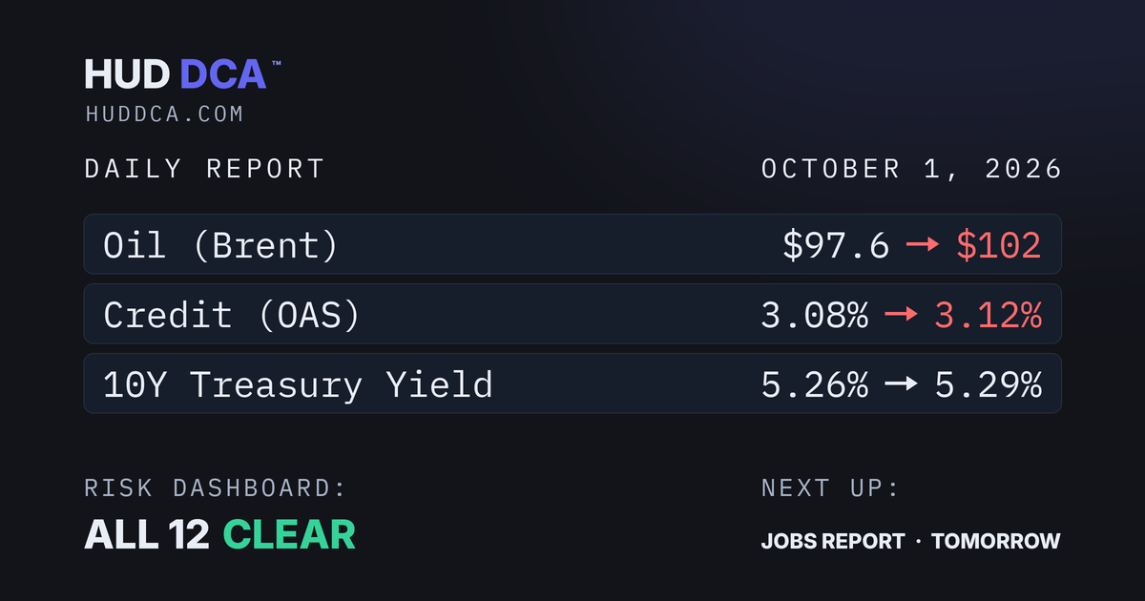Click the green CLEAR status
1145x601 pixels.
click(x=289, y=535)
